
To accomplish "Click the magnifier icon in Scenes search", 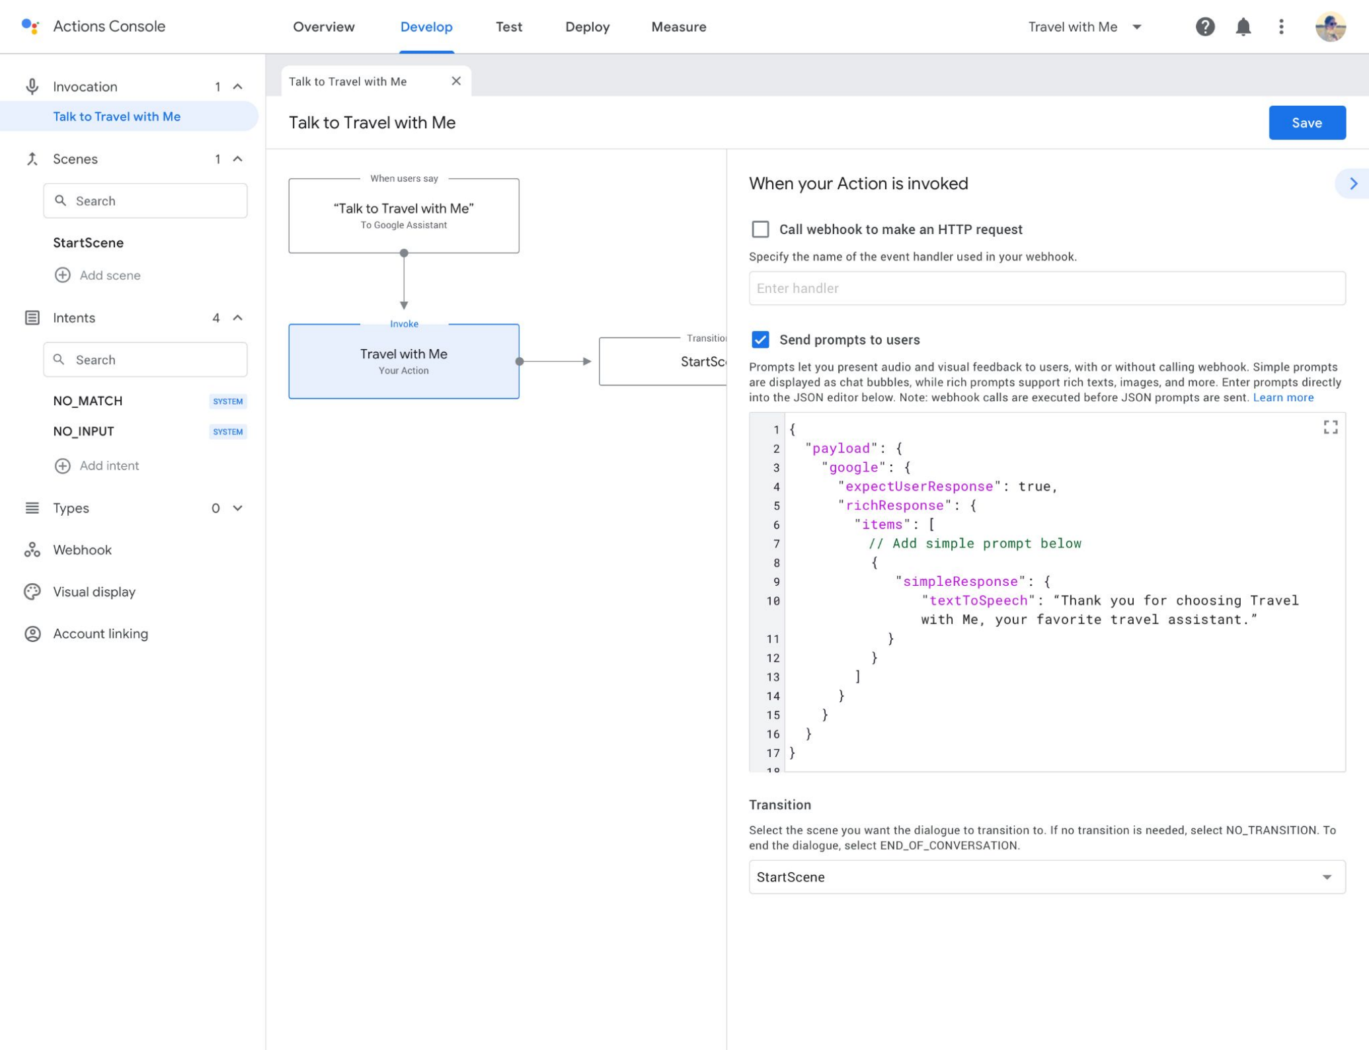I will tap(60, 200).
